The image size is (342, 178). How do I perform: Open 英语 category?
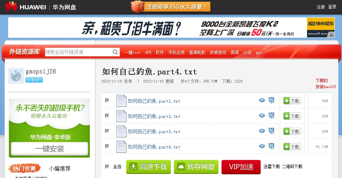click(234, 52)
